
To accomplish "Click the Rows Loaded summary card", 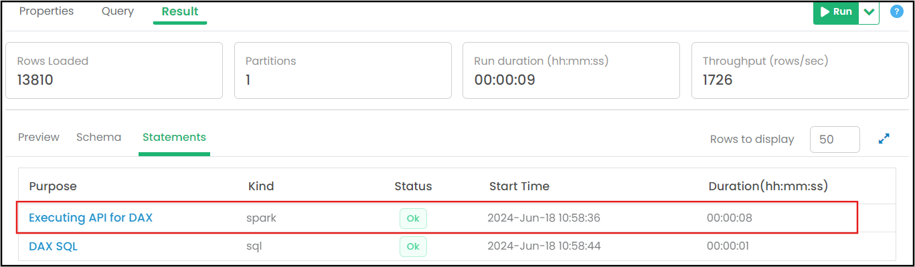I will coord(114,71).
